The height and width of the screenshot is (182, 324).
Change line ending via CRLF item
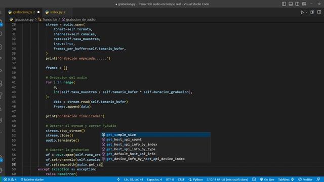181,179
